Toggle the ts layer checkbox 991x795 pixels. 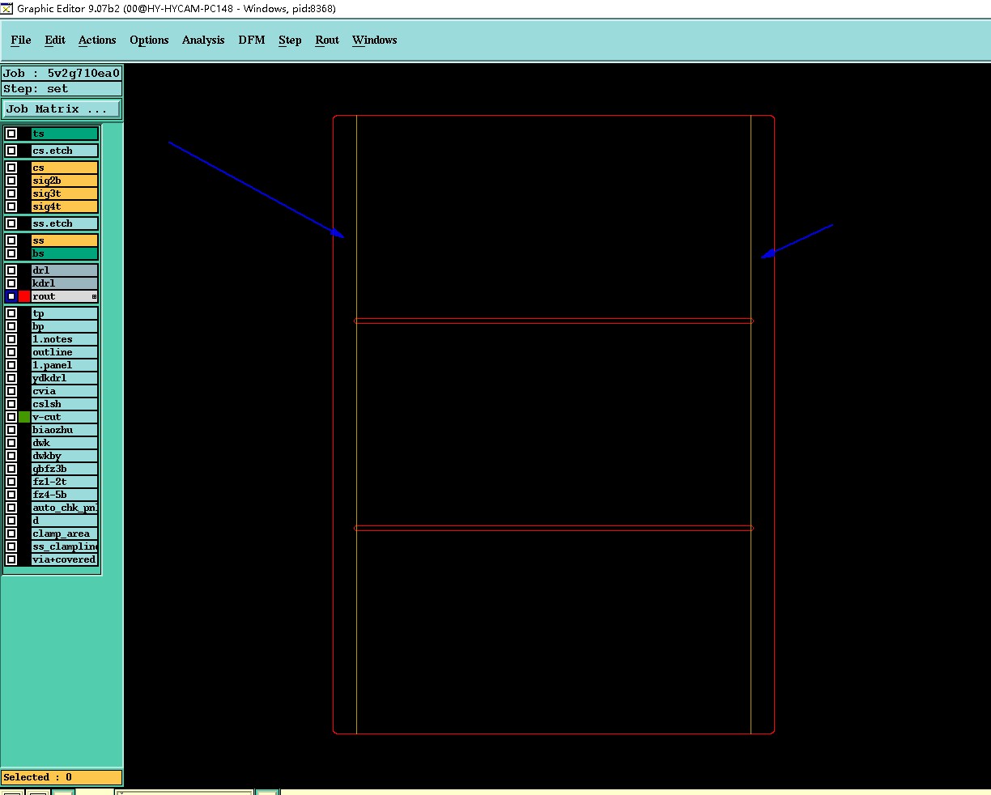pyautogui.click(x=11, y=134)
